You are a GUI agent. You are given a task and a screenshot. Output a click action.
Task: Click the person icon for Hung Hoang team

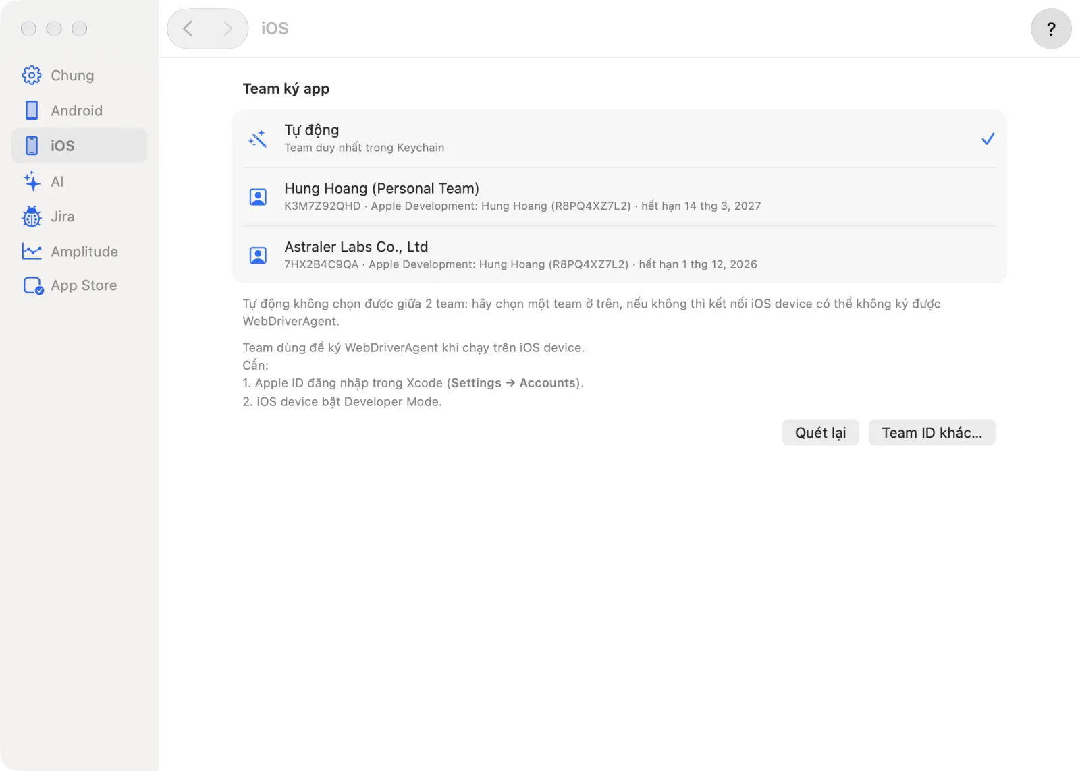258,197
